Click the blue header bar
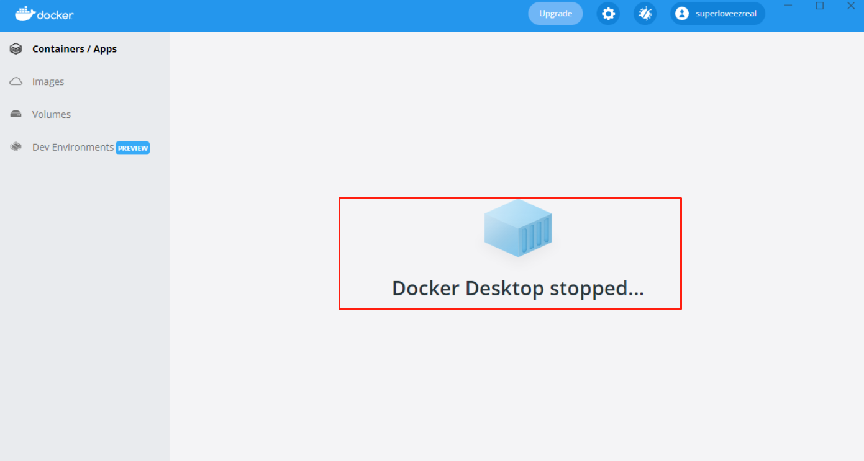Image resolution: width=864 pixels, height=461 pixels. coord(373,13)
